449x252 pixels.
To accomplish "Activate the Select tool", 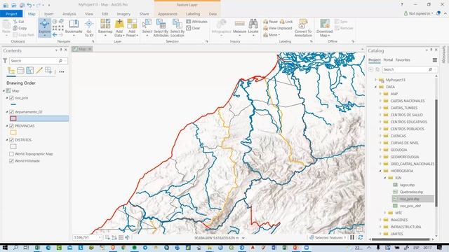I will pyautogui.click(x=147, y=28).
